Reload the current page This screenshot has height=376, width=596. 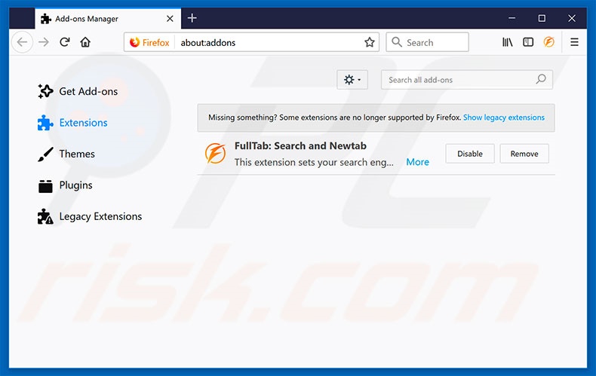(x=65, y=42)
